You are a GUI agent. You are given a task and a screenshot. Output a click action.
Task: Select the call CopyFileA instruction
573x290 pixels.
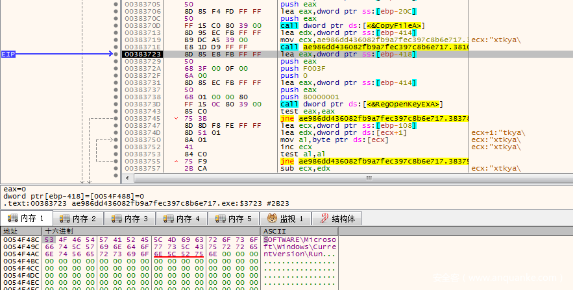click(352, 26)
